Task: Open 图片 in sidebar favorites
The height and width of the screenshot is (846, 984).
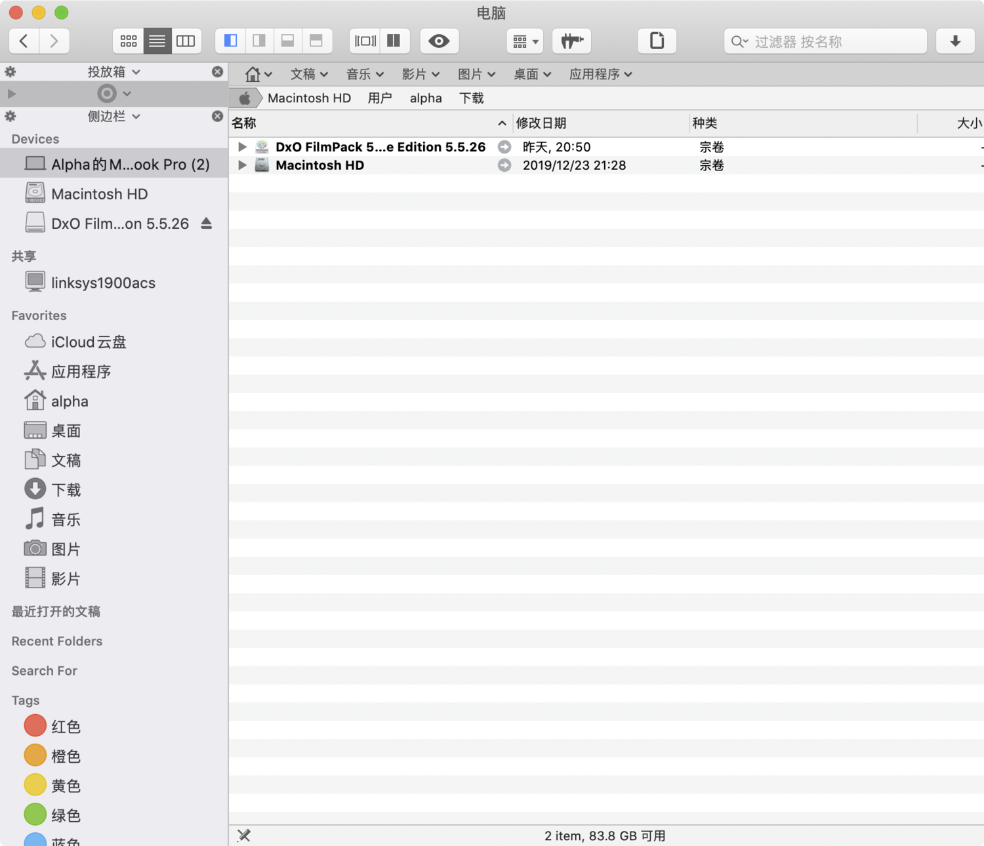Action: (x=114, y=550)
